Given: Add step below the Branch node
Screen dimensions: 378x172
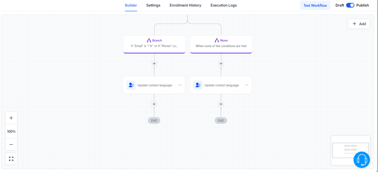Looking at the screenshot, I should click(154, 64).
